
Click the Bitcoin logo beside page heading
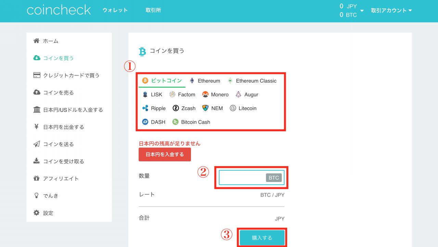click(142, 51)
